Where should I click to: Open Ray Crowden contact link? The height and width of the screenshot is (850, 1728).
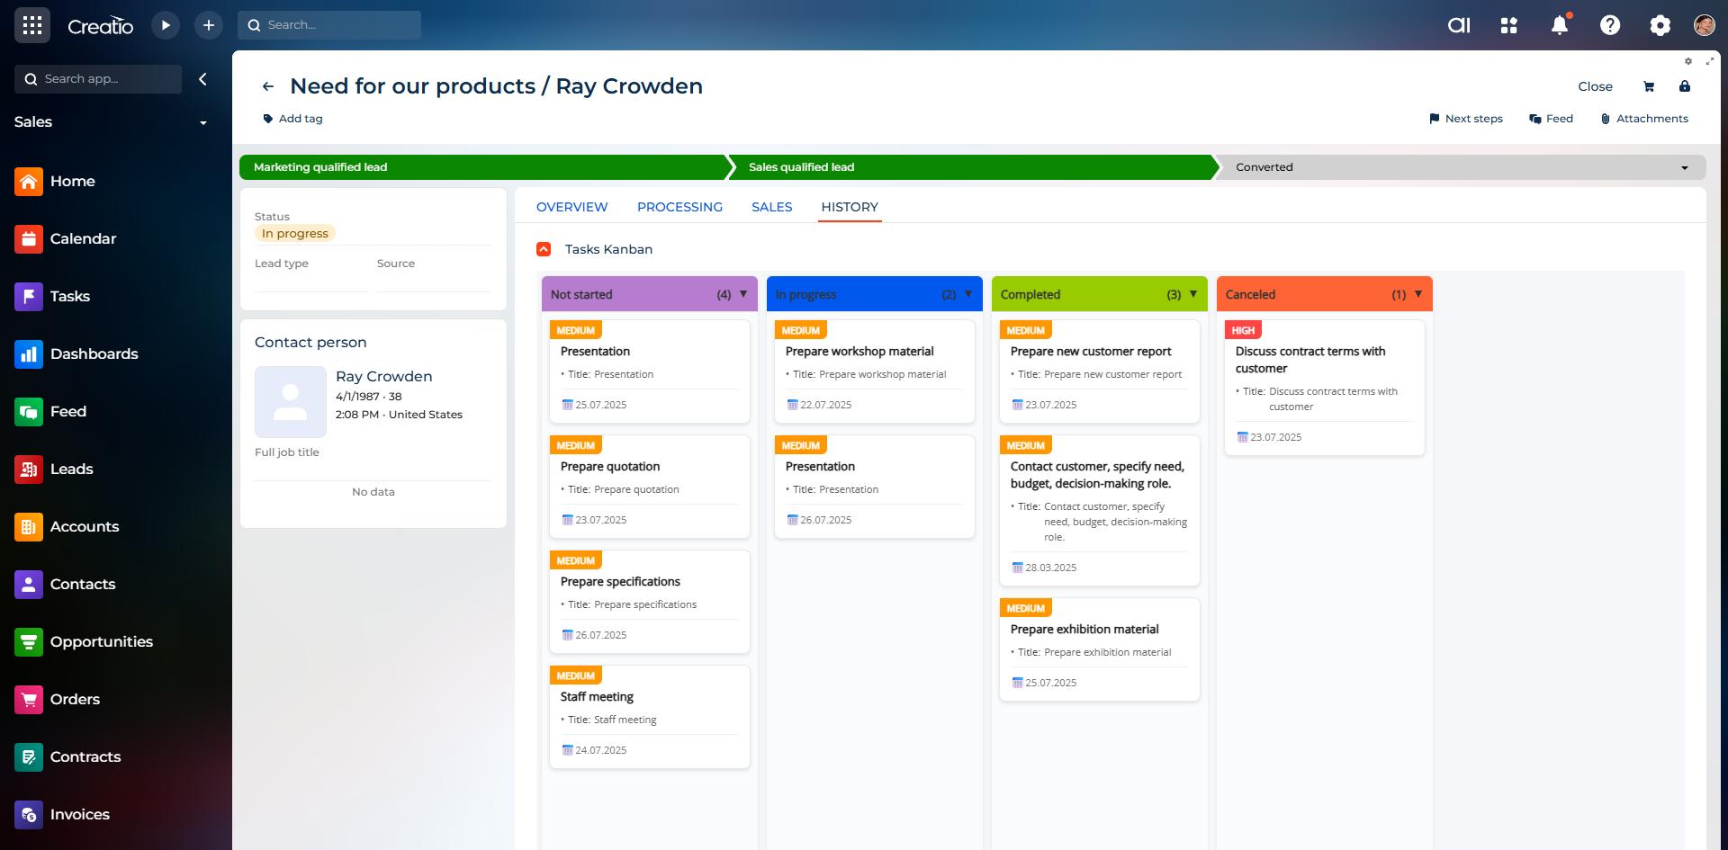click(384, 377)
